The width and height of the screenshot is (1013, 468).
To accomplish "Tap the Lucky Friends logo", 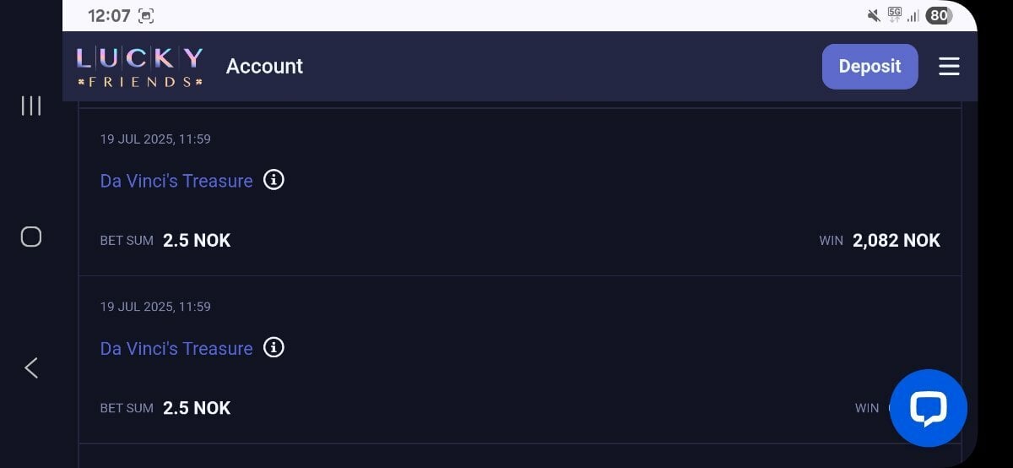I will pos(139,67).
